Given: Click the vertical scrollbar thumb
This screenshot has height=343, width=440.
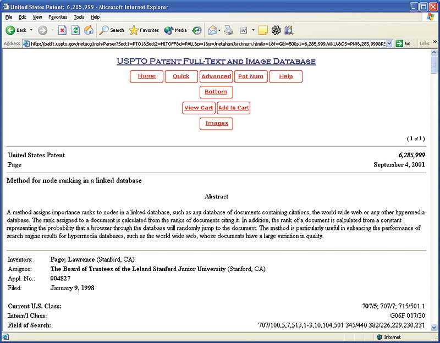Looking at the screenshot, I should click(434, 64).
